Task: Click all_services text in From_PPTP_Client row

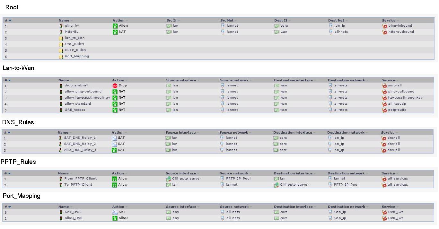Action: coord(398,179)
